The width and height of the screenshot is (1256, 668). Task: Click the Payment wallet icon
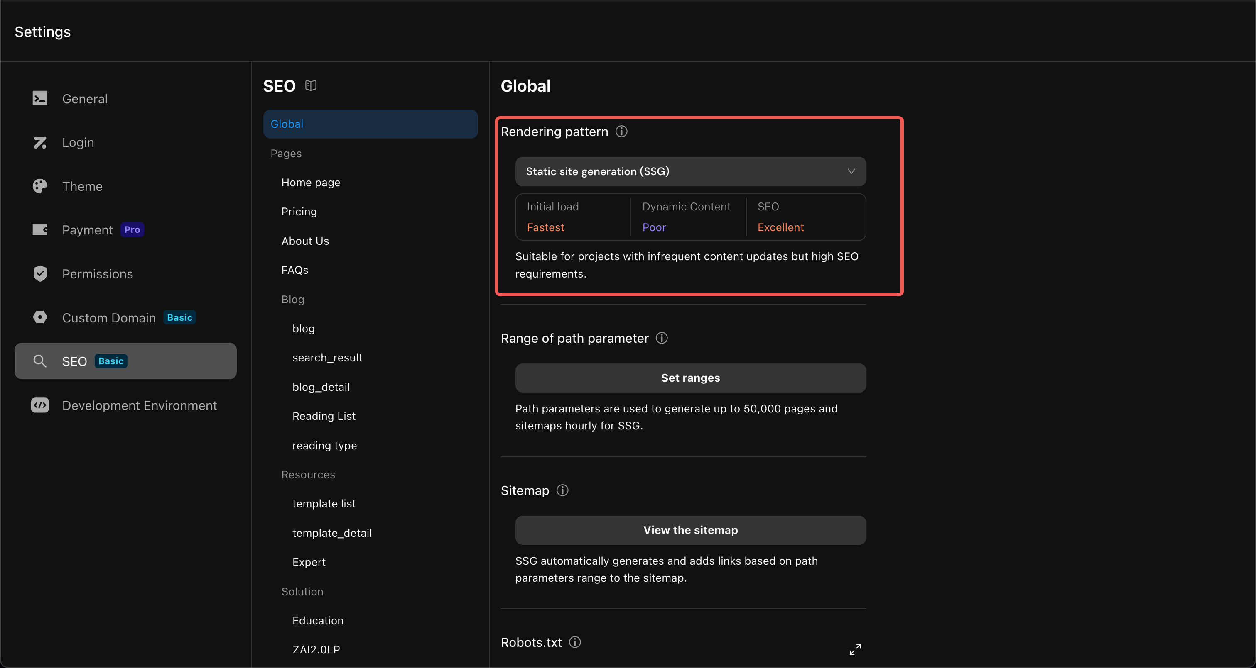click(40, 229)
